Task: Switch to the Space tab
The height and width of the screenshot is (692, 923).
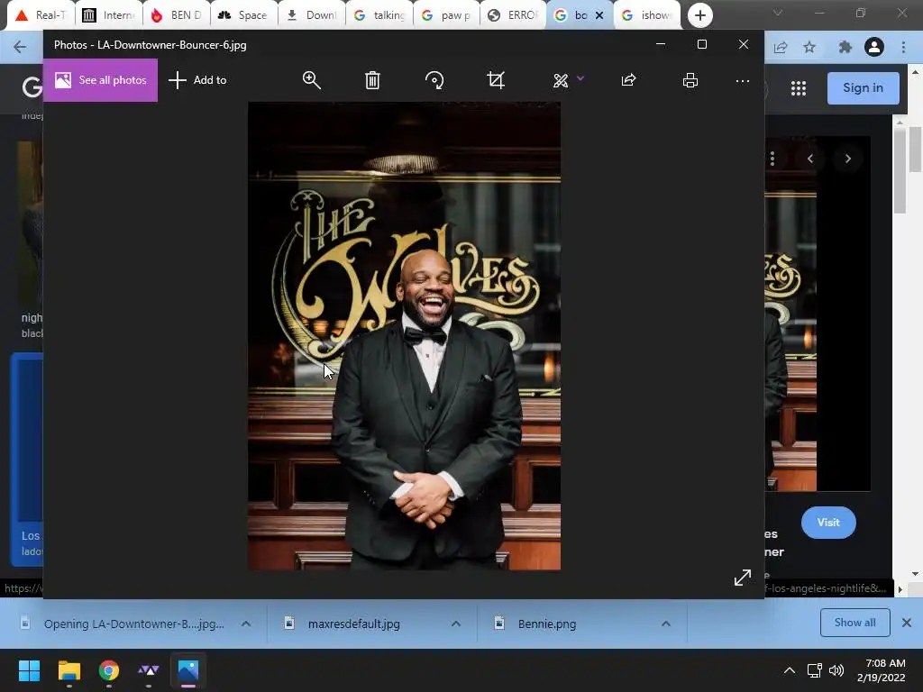Action: [243, 15]
